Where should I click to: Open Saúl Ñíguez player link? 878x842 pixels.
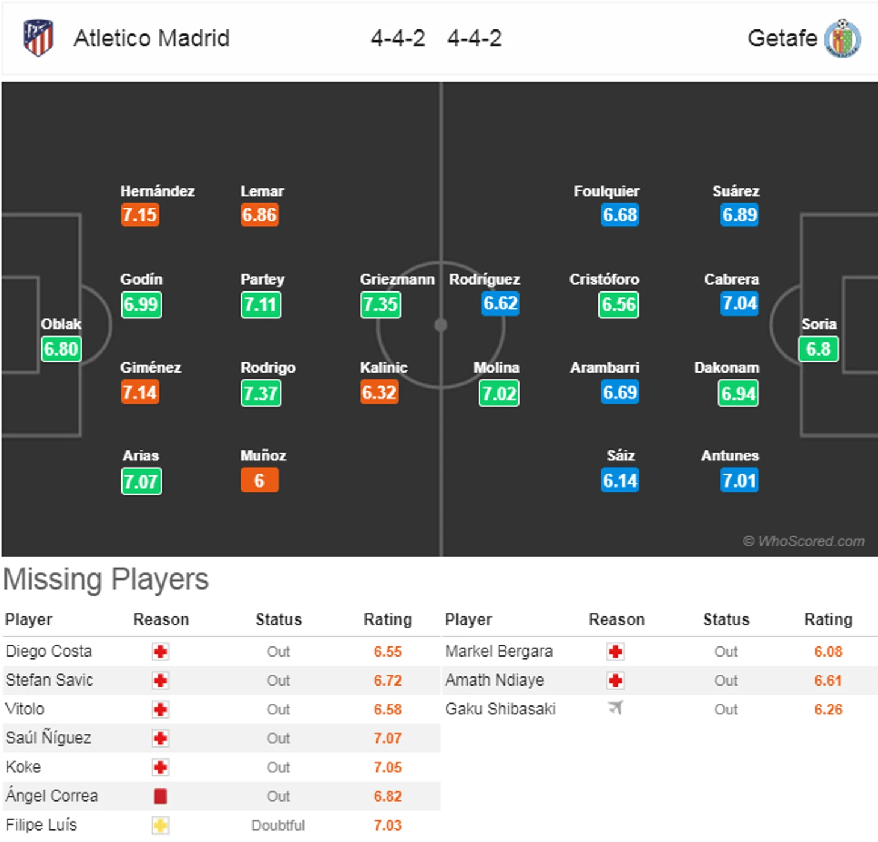49,738
